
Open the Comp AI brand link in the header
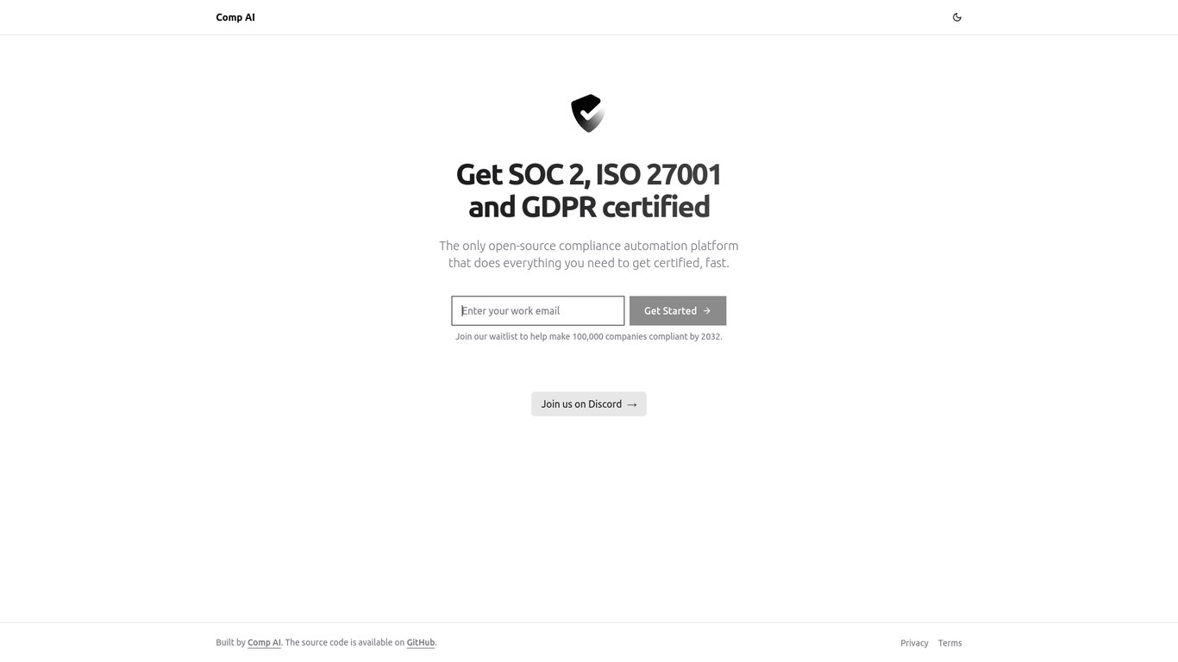235,17
